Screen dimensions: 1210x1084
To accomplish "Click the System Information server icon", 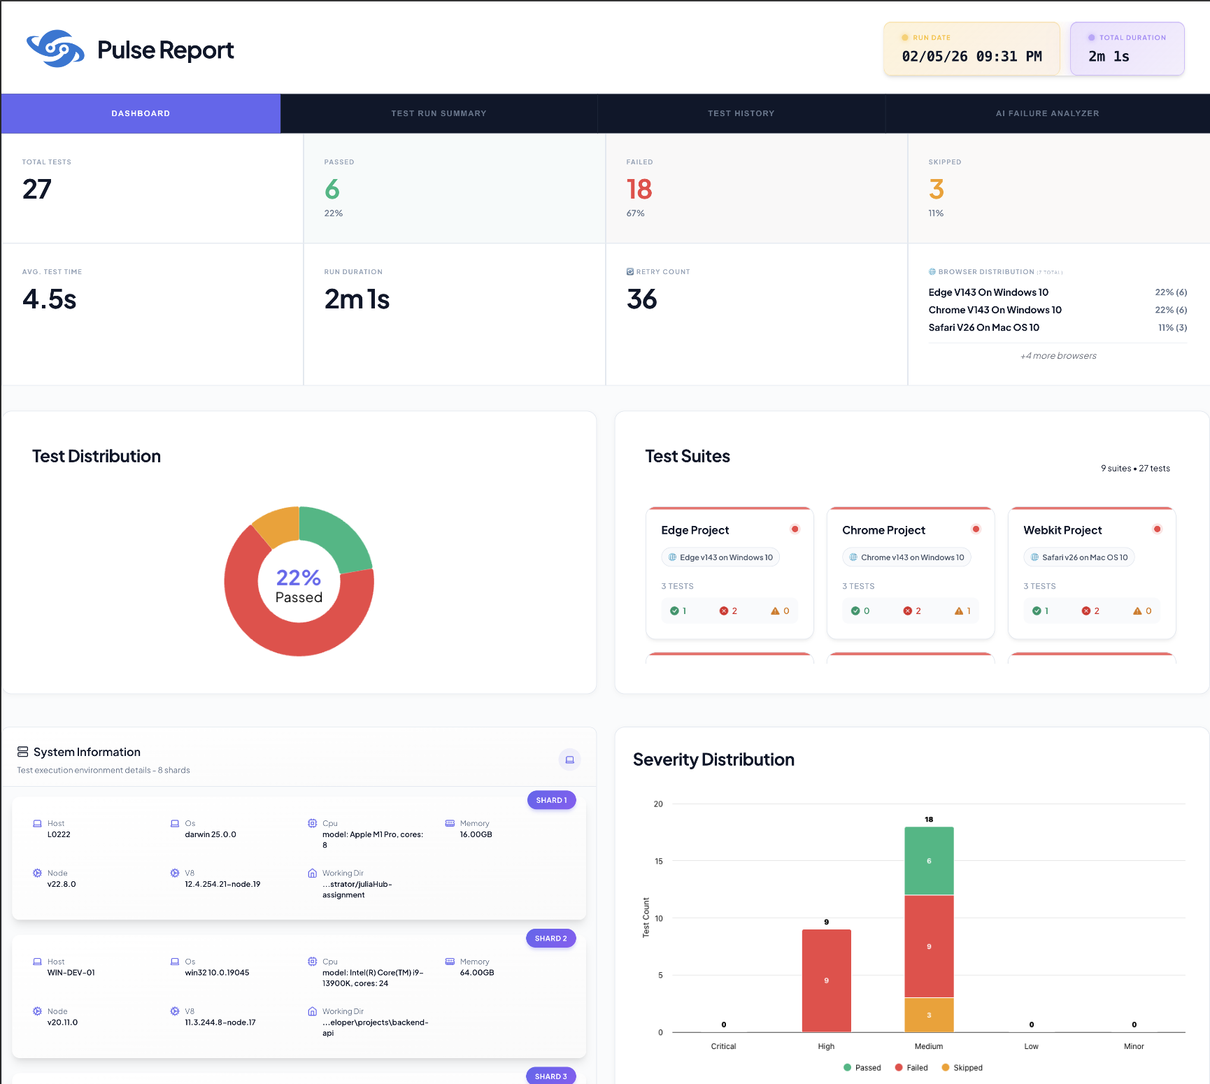I will pyautogui.click(x=22, y=752).
